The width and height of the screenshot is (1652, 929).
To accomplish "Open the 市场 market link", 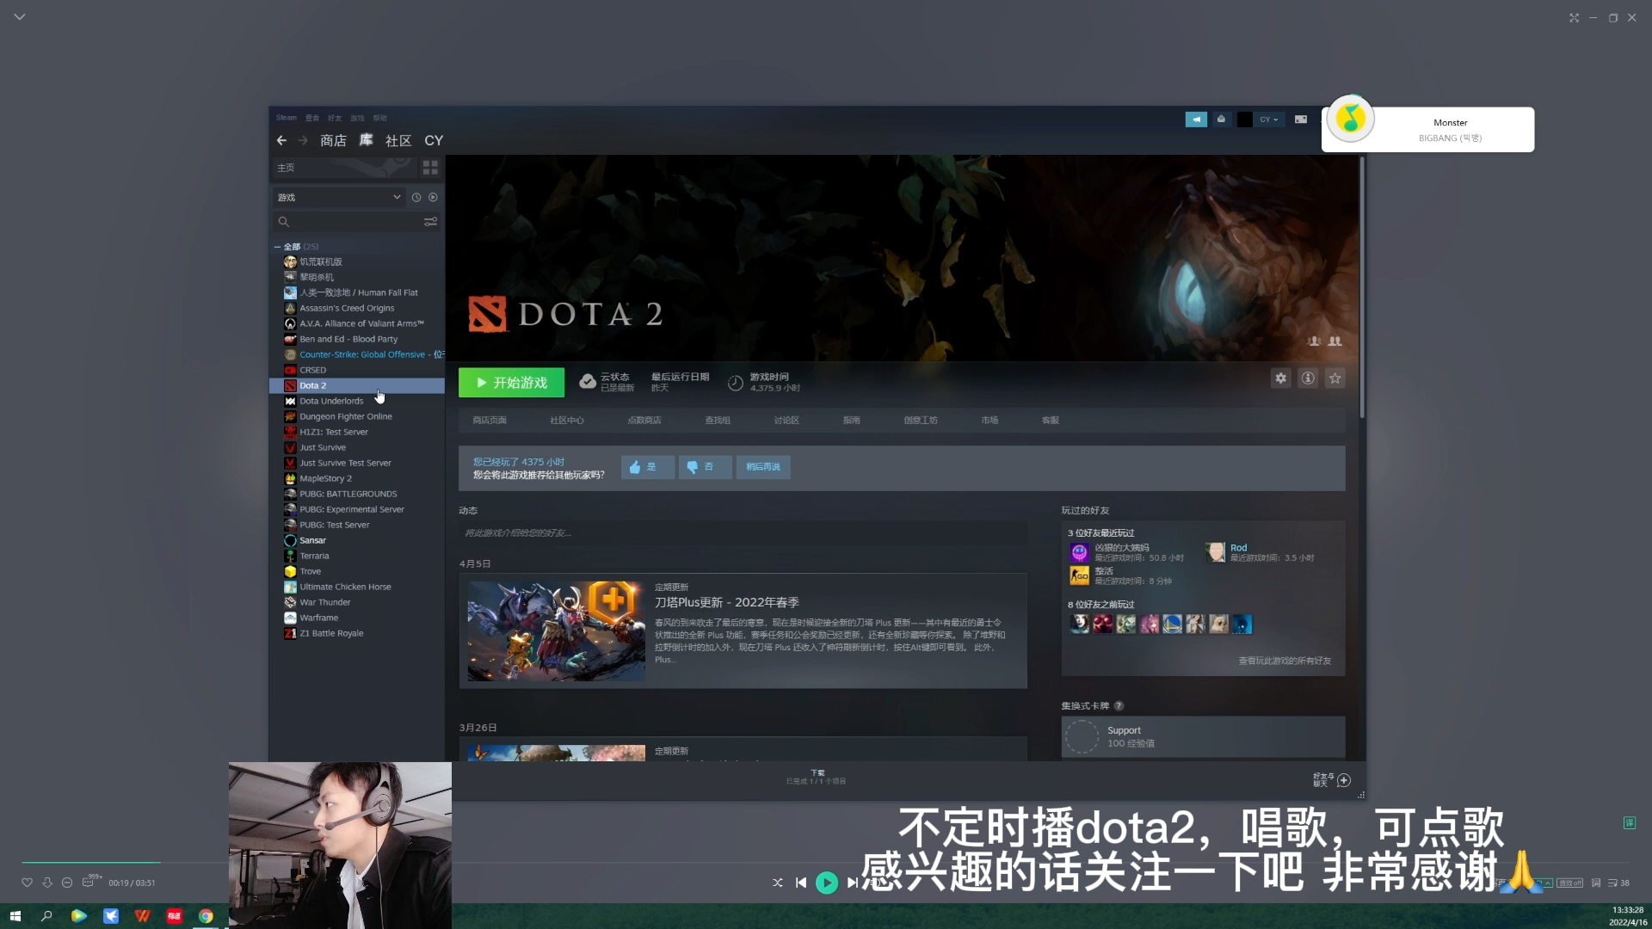I will 989,421.
